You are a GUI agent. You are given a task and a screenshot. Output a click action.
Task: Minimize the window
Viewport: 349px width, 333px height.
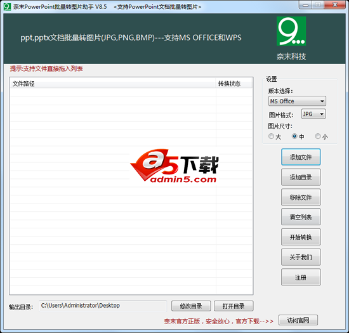306,5
